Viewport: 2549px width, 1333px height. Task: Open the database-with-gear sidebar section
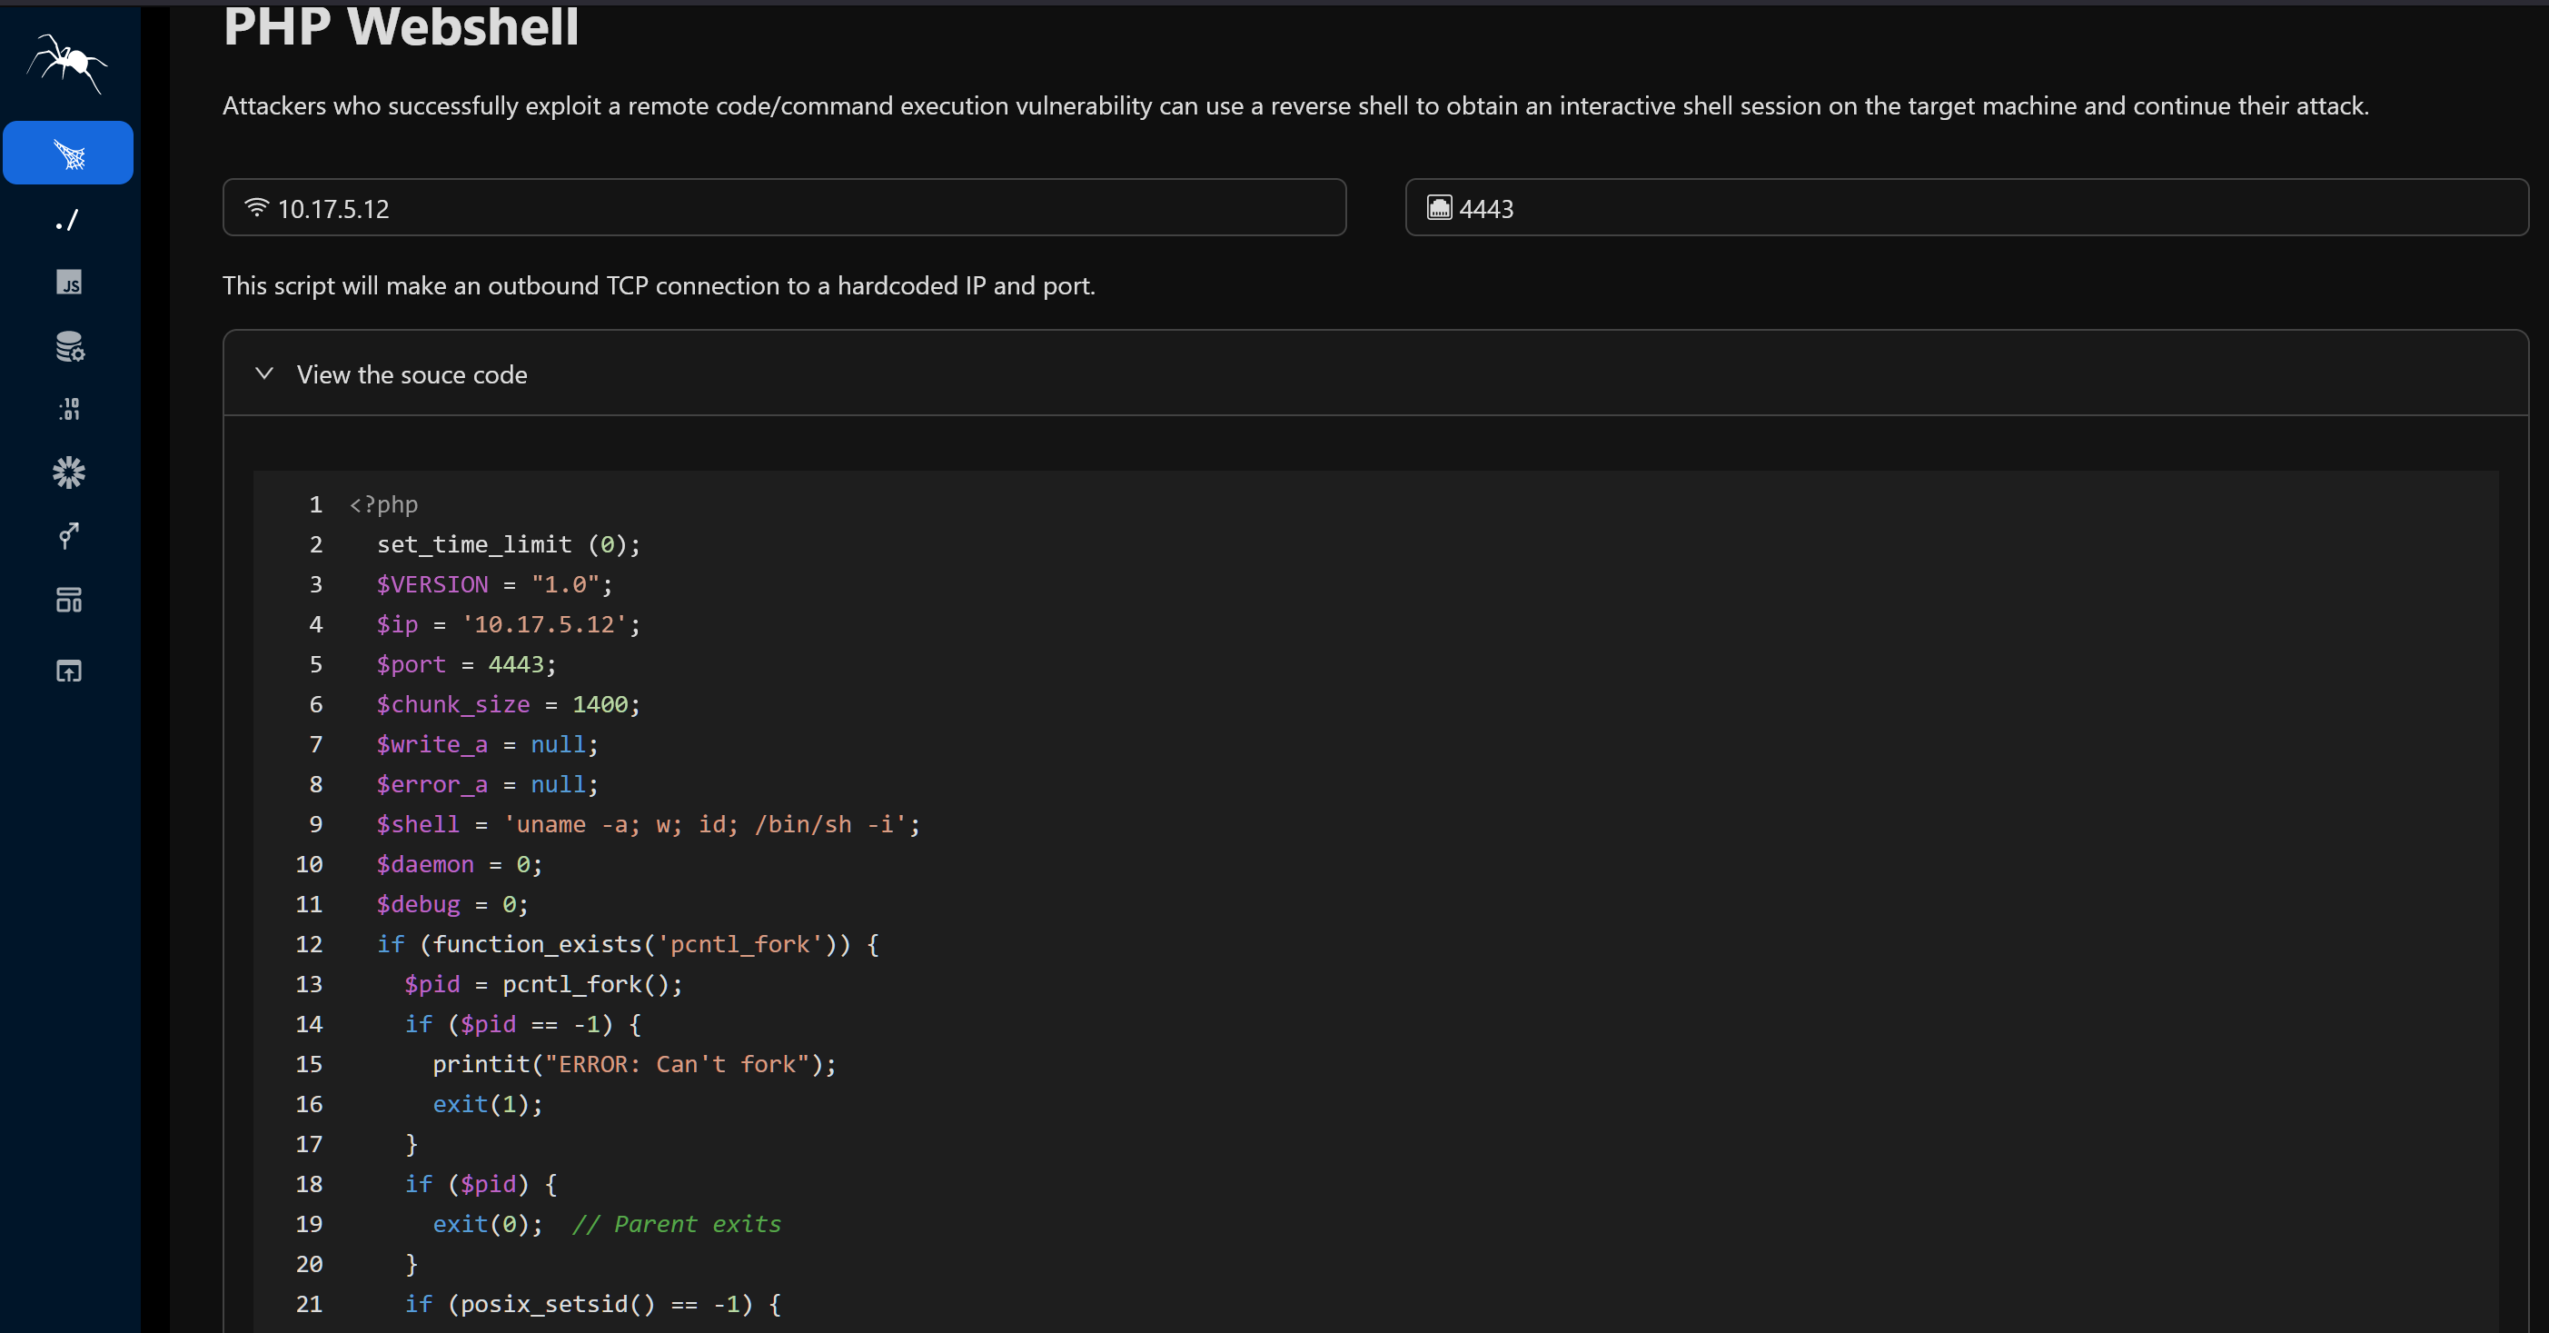coord(68,346)
